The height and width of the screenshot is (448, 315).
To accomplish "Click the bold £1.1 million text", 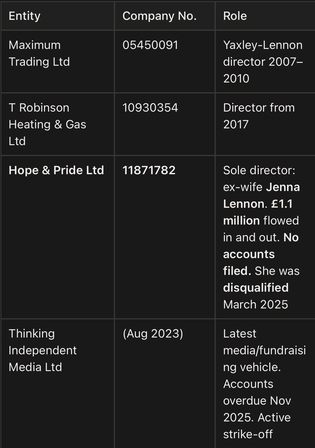I will coord(258,212).
